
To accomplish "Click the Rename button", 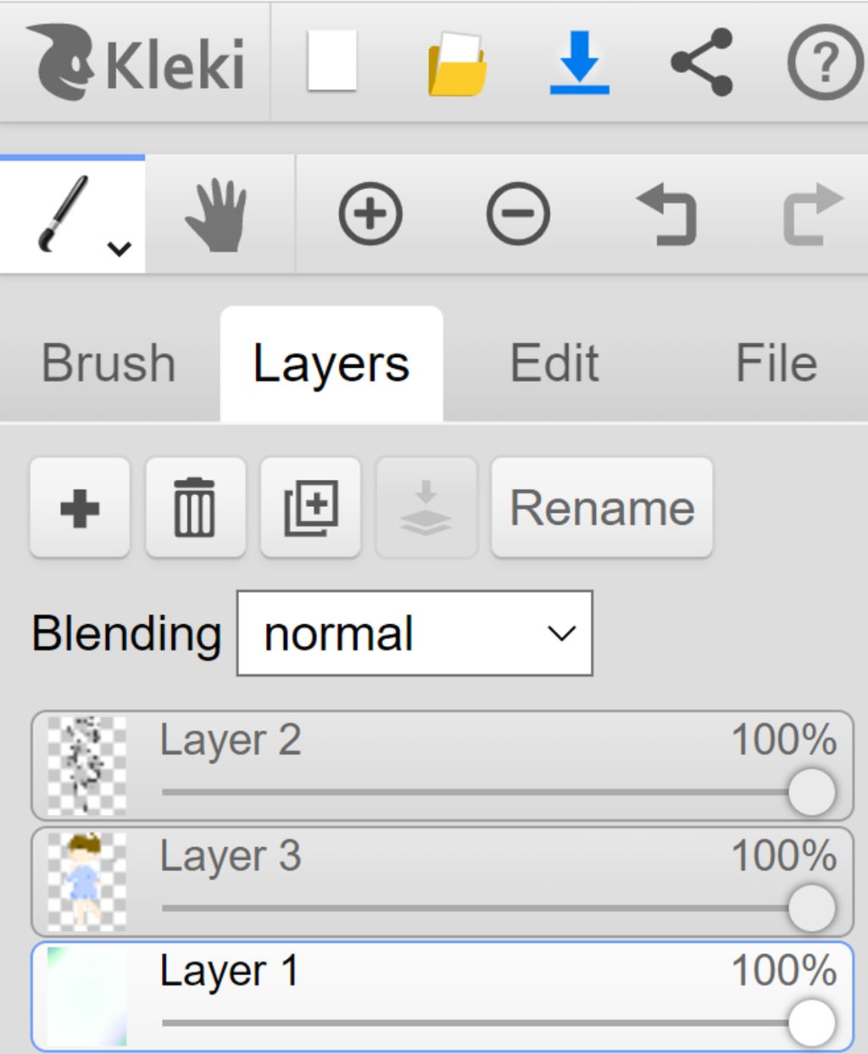I will tap(602, 508).
